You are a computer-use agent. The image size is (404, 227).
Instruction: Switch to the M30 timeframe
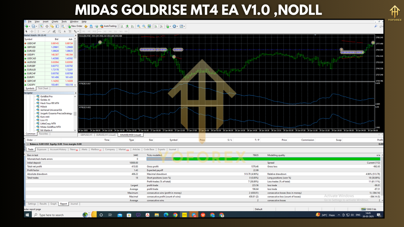click(x=100, y=31)
